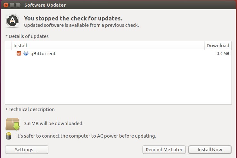Screen dimensions: 237x158
Task: Click the 'Technical description' label text
Action: click(x=32, y=109)
